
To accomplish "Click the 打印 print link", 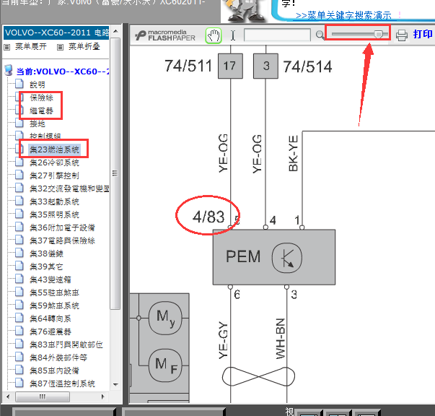I will 423,34.
